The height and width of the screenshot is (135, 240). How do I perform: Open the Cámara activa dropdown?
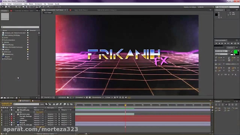[x=98, y=97]
